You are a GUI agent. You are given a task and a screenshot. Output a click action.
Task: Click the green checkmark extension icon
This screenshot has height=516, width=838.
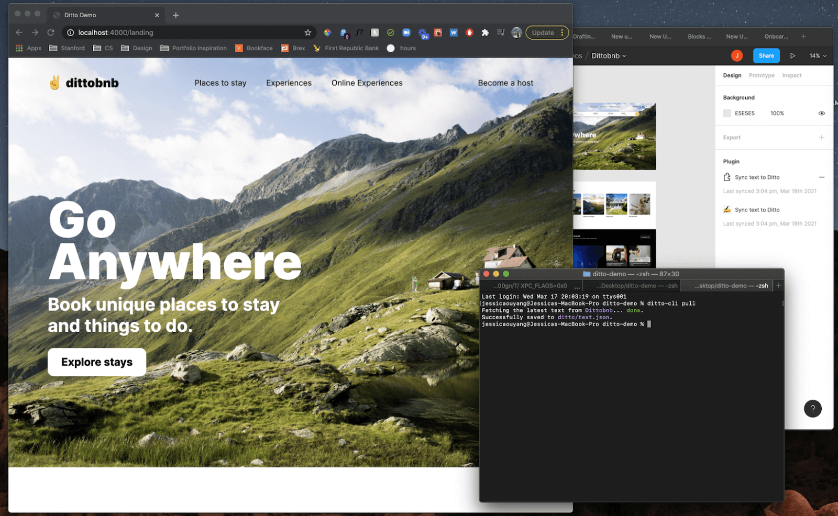391,32
